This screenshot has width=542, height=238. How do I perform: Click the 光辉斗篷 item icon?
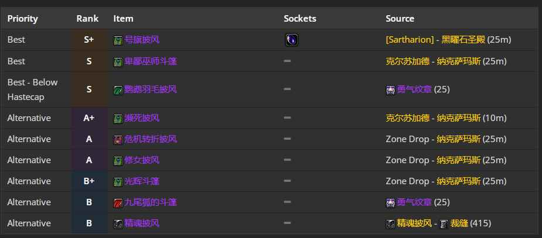tap(118, 181)
